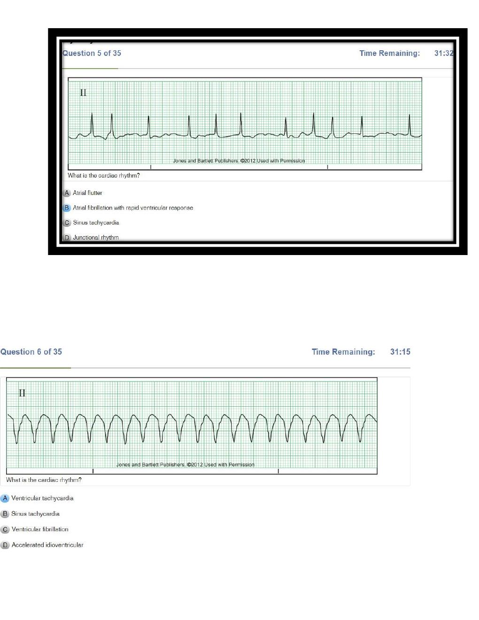Image resolution: width=479 pixels, height=620 pixels.
Task: Click the lead II label on Question 6 strip
Action: (22, 393)
